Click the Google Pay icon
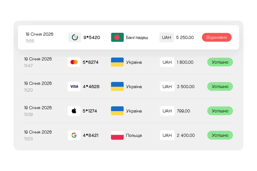 [x=74, y=135]
